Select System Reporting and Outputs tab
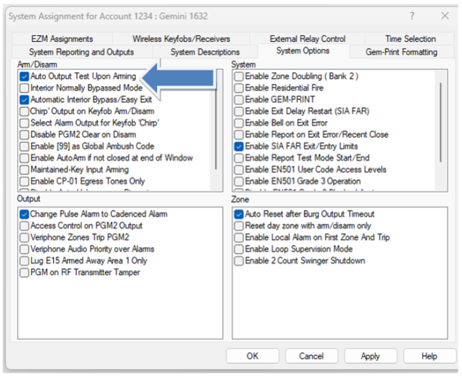 pos(81,52)
